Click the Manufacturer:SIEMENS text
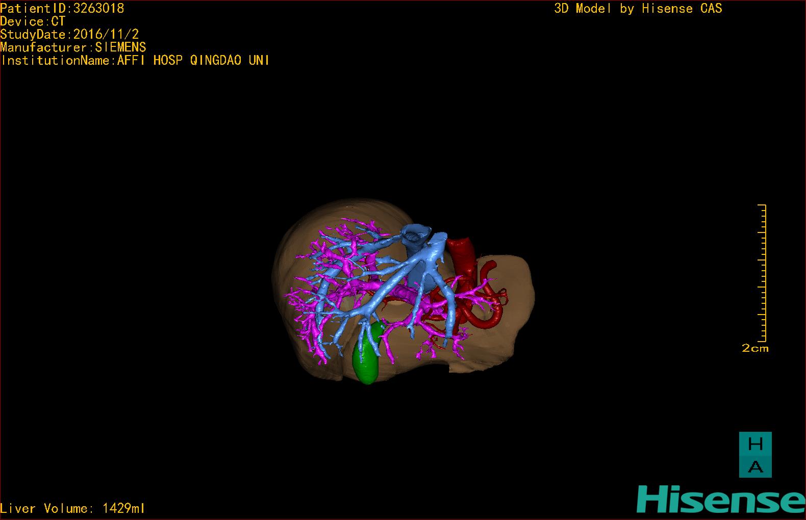The image size is (806, 520). (x=73, y=47)
